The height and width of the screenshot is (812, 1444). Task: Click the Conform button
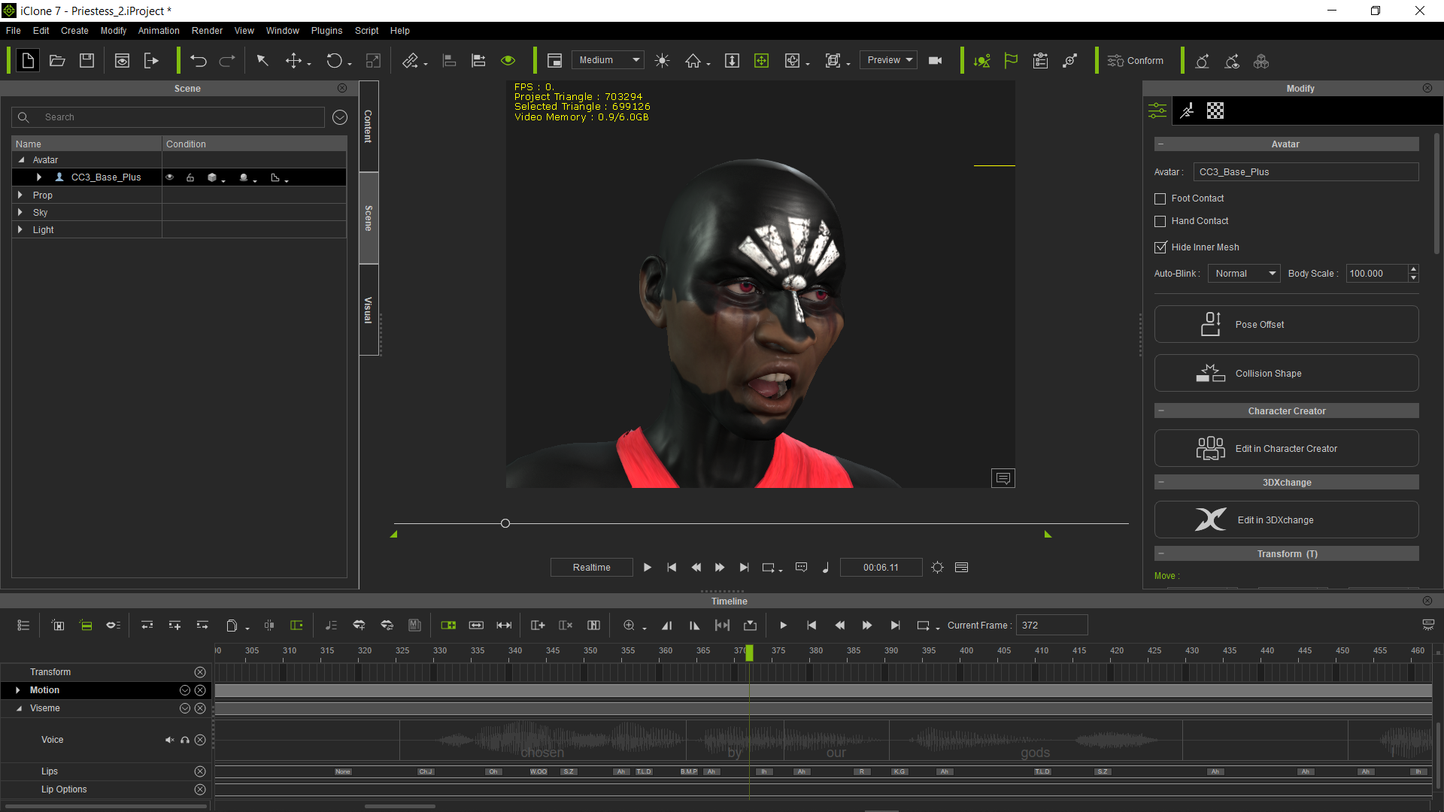pos(1136,61)
